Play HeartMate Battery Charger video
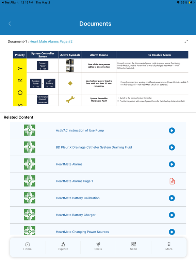 coord(172,215)
